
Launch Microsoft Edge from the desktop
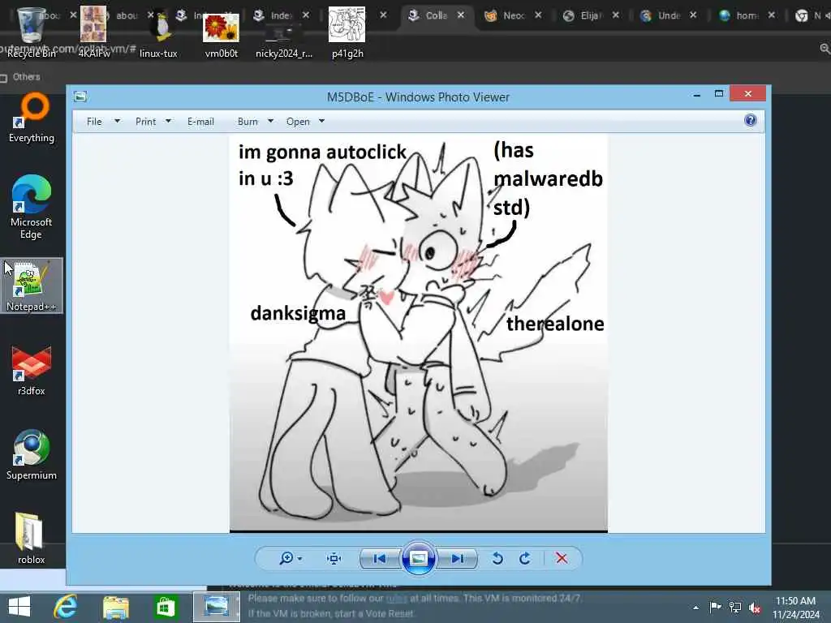coord(32,207)
